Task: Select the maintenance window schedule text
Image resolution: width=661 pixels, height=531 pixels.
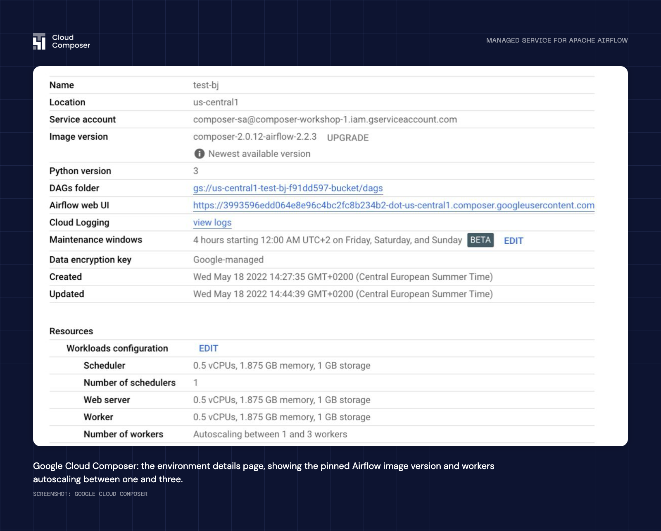Action: point(328,240)
